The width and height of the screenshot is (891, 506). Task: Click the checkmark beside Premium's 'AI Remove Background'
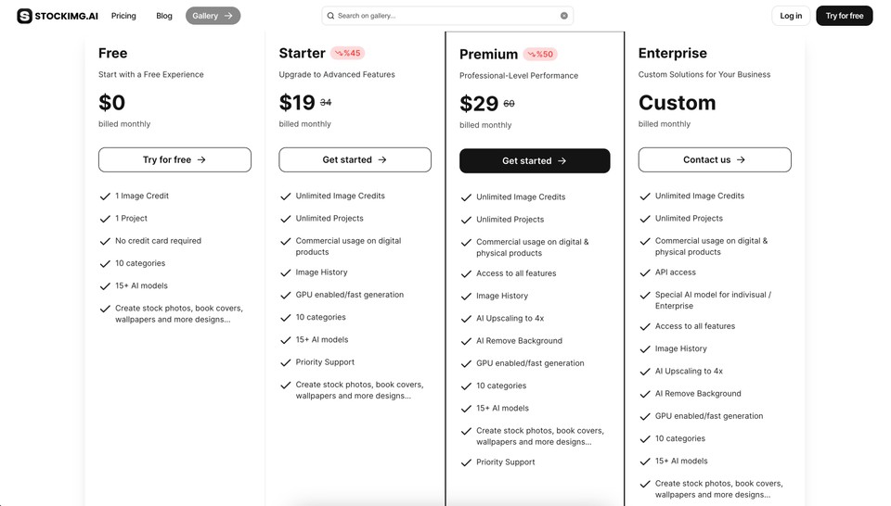pyautogui.click(x=466, y=341)
